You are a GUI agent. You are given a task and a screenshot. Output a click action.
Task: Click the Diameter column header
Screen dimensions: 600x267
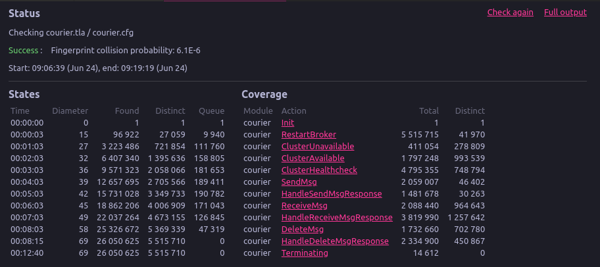[70, 111]
